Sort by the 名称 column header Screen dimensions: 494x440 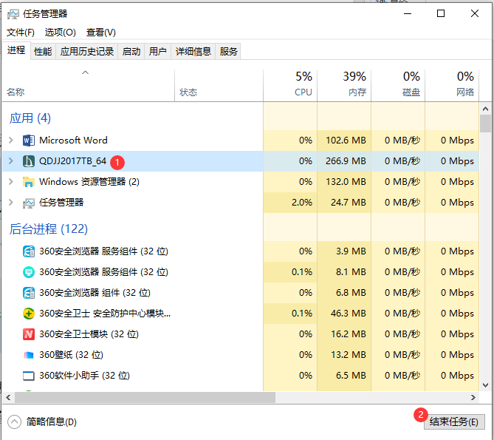(x=16, y=92)
